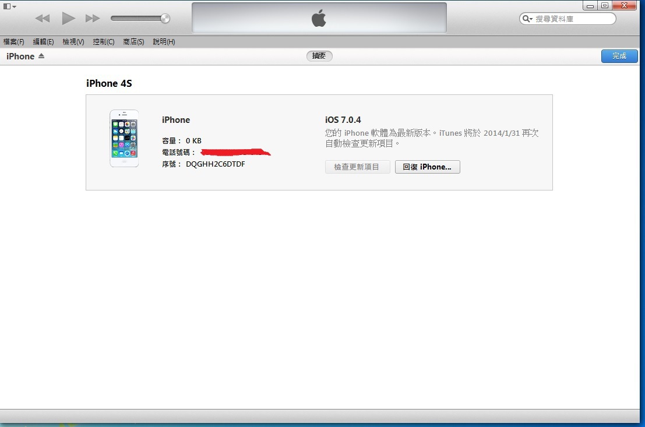
Task: Click the volume slider knob
Action: pyautogui.click(x=165, y=18)
